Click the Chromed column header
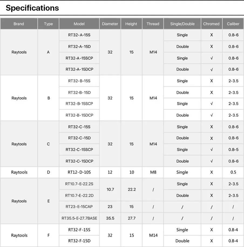This screenshot has height=247, width=244. [211, 24]
